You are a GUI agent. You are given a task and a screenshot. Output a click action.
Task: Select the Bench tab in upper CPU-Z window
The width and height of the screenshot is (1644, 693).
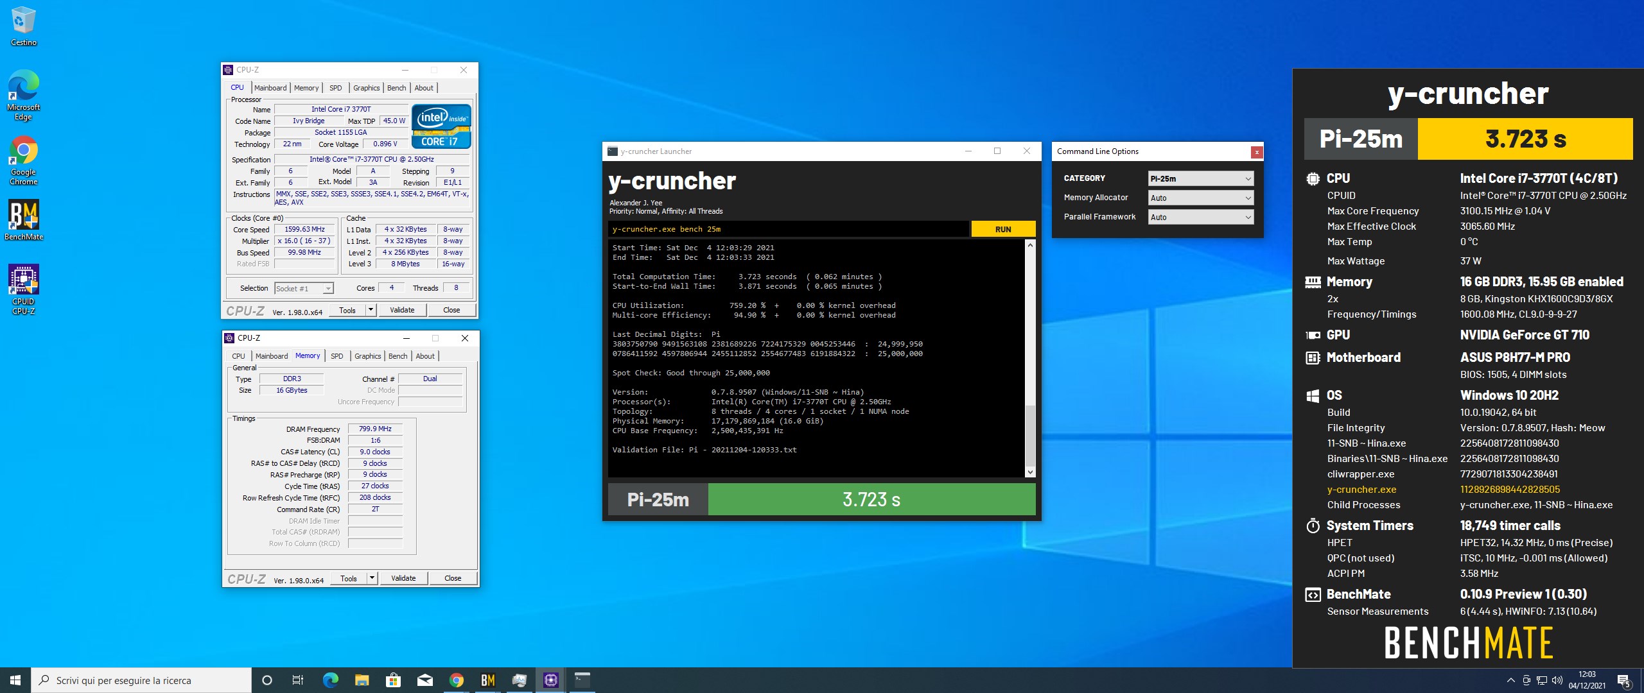[397, 88]
